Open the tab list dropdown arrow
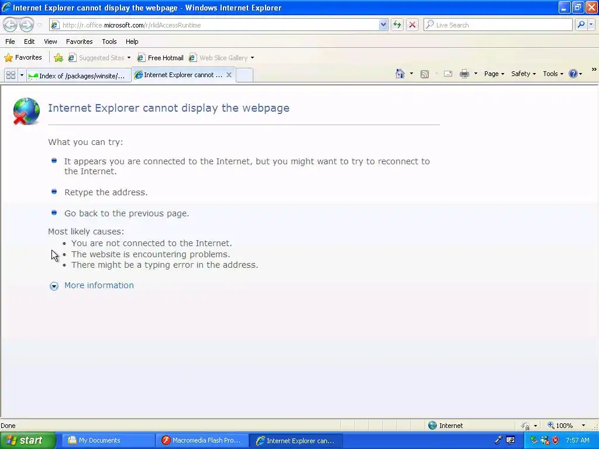The width and height of the screenshot is (599, 449). (x=22, y=75)
